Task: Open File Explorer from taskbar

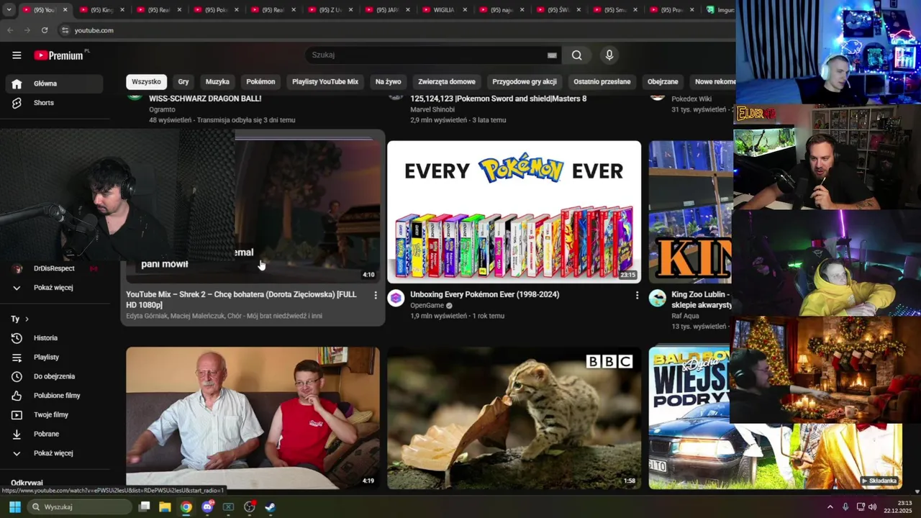Action: tap(165, 507)
